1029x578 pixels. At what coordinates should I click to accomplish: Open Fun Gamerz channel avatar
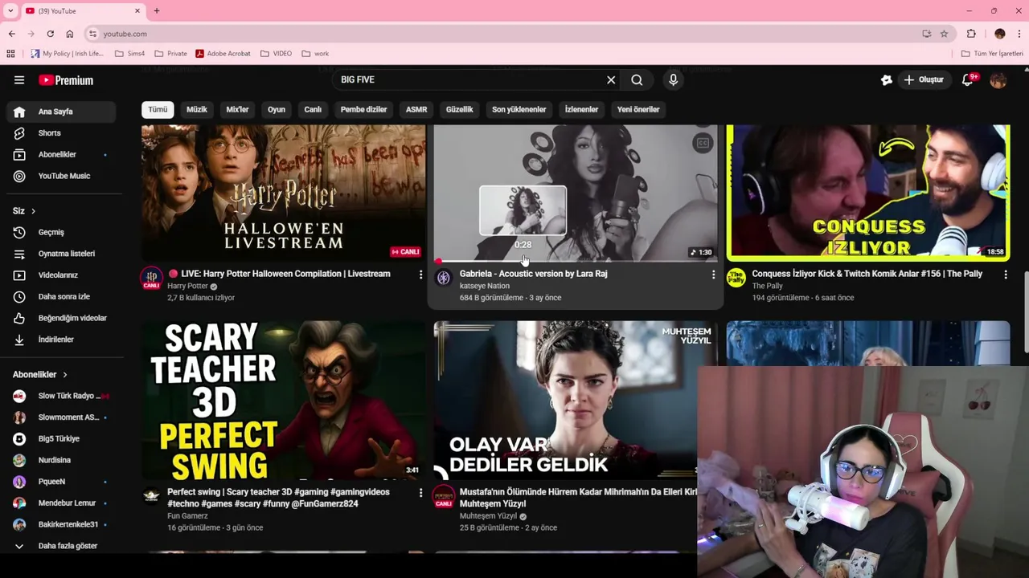click(x=151, y=496)
